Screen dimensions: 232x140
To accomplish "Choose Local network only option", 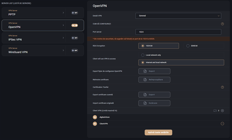I will coord(181,55).
